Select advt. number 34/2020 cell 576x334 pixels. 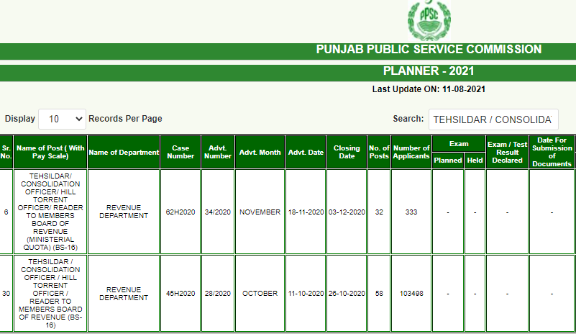point(218,212)
